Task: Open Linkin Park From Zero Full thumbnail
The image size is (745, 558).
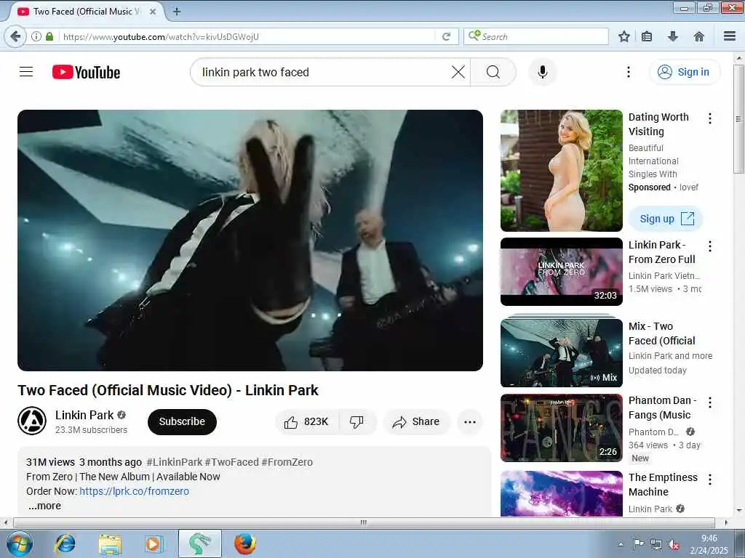Action: point(561,272)
